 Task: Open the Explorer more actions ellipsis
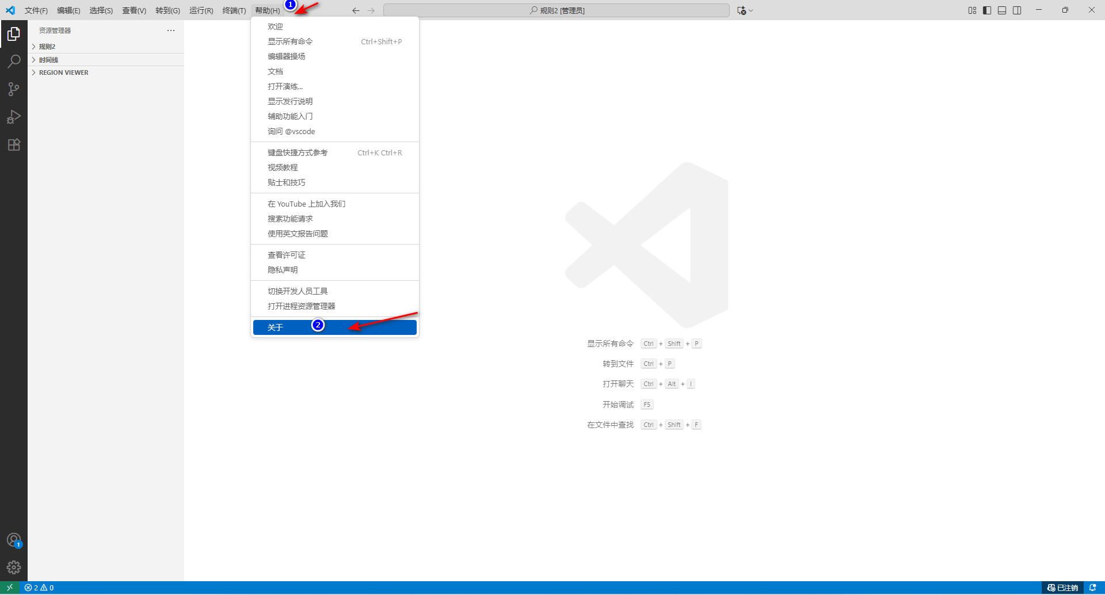(171, 30)
